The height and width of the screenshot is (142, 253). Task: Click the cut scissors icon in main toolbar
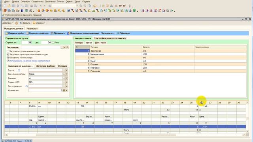18,6
